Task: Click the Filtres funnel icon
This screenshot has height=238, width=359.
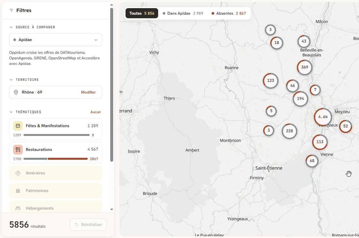Action: pos(11,10)
